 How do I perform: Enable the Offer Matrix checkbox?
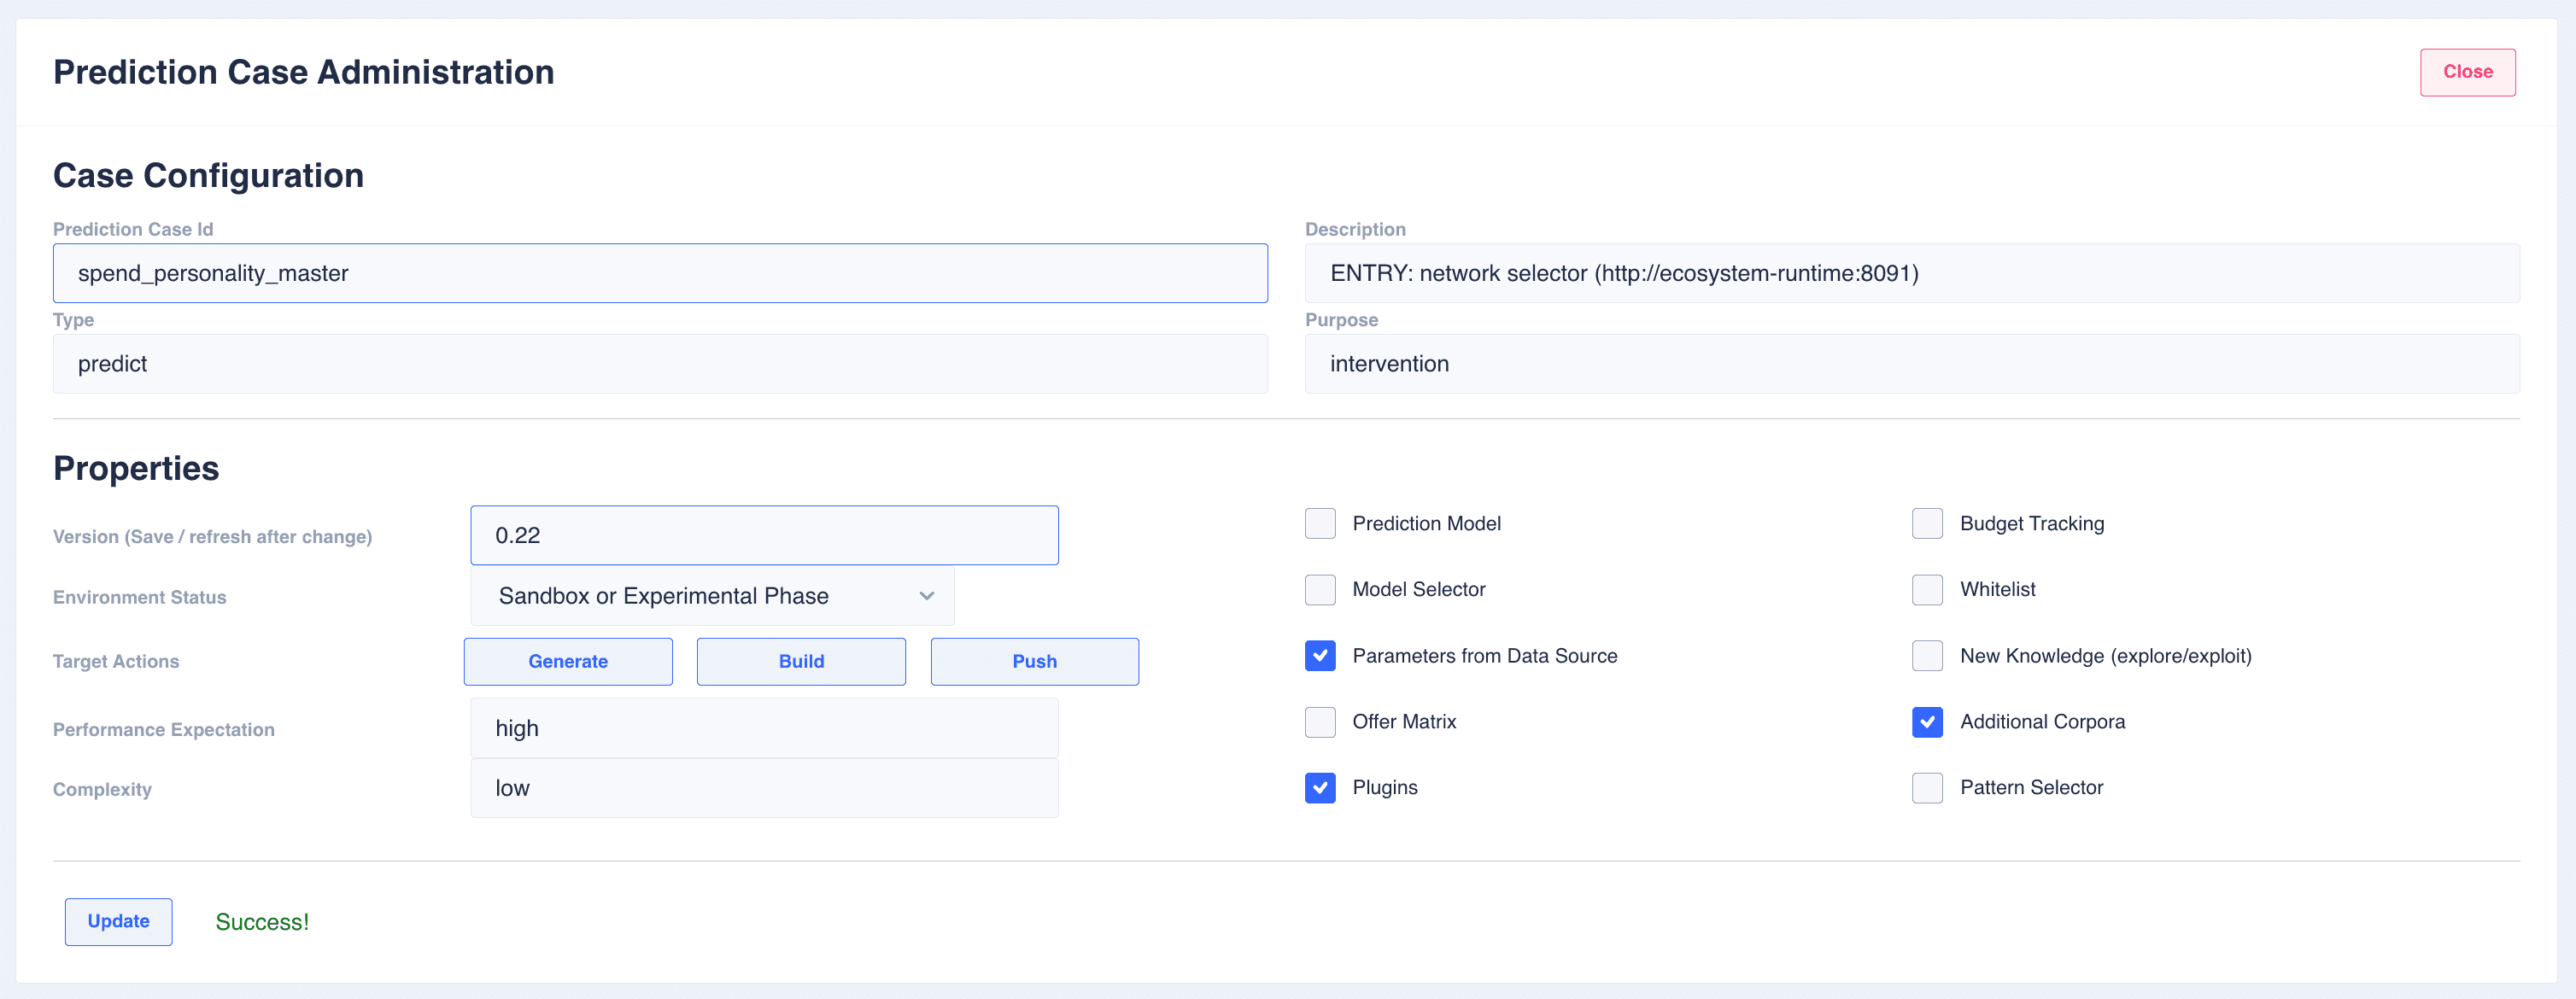point(1320,722)
